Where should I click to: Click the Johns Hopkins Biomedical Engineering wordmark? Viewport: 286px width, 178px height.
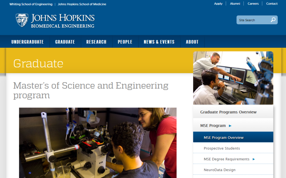[x=63, y=21]
